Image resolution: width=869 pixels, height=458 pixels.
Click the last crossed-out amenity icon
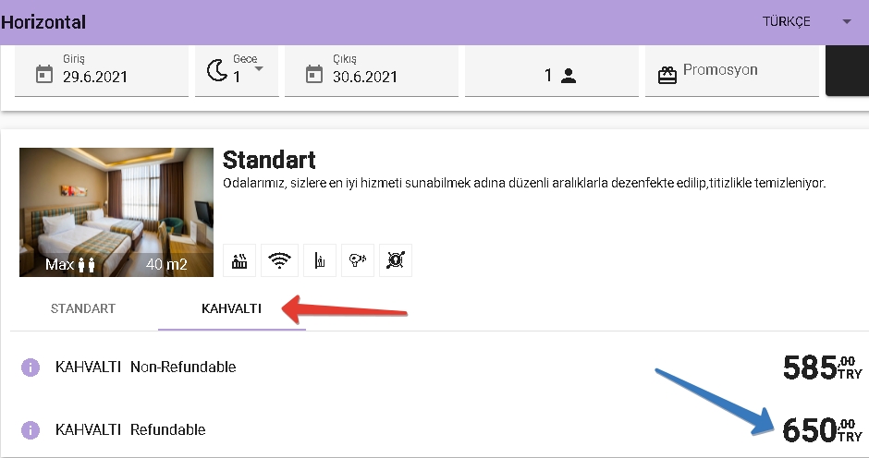(395, 260)
